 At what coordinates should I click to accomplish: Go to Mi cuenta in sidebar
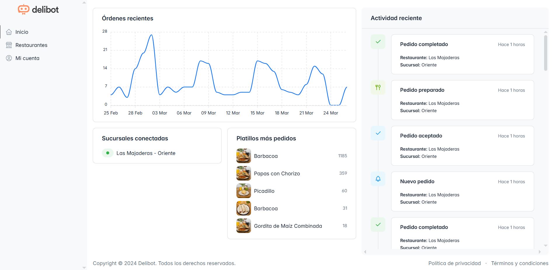click(x=27, y=58)
